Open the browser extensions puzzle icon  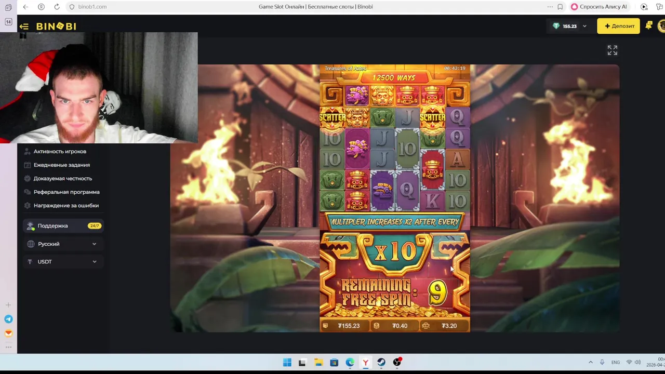(x=660, y=7)
